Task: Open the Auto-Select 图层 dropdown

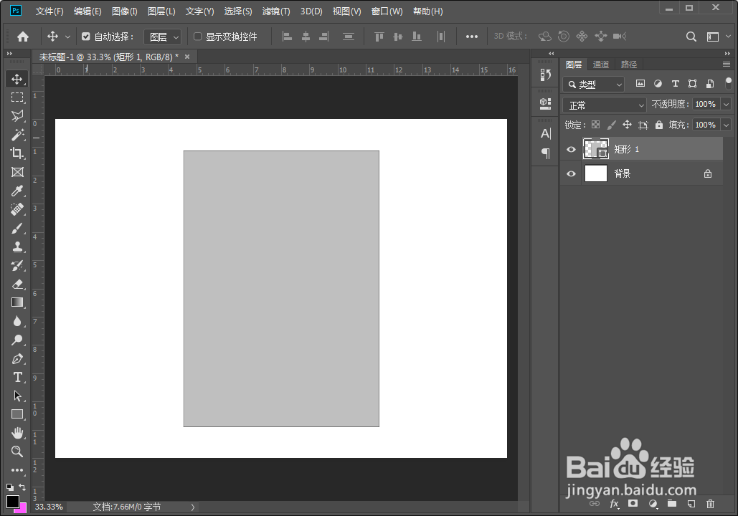Action: (x=162, y=37)
